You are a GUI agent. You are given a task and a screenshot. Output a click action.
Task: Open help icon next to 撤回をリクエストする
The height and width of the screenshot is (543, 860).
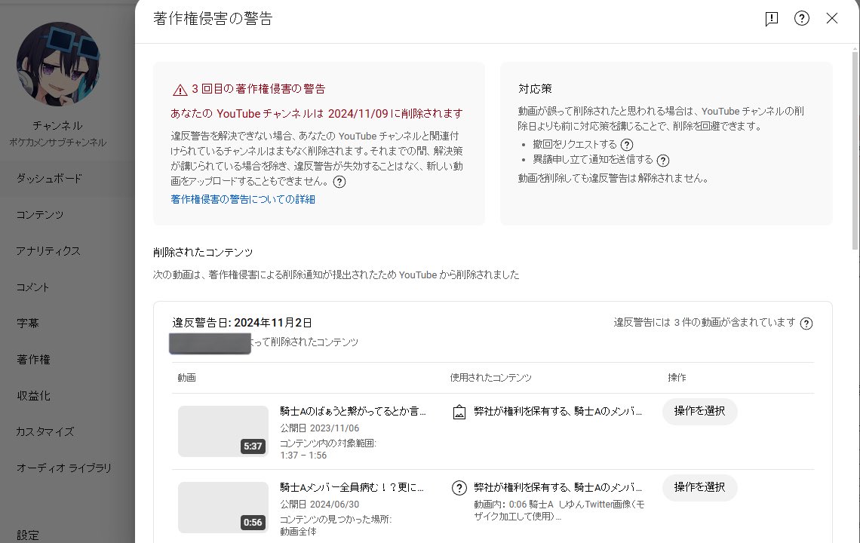626,144
